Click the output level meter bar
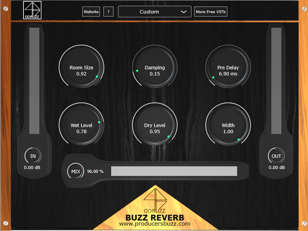 coord(276,81)
